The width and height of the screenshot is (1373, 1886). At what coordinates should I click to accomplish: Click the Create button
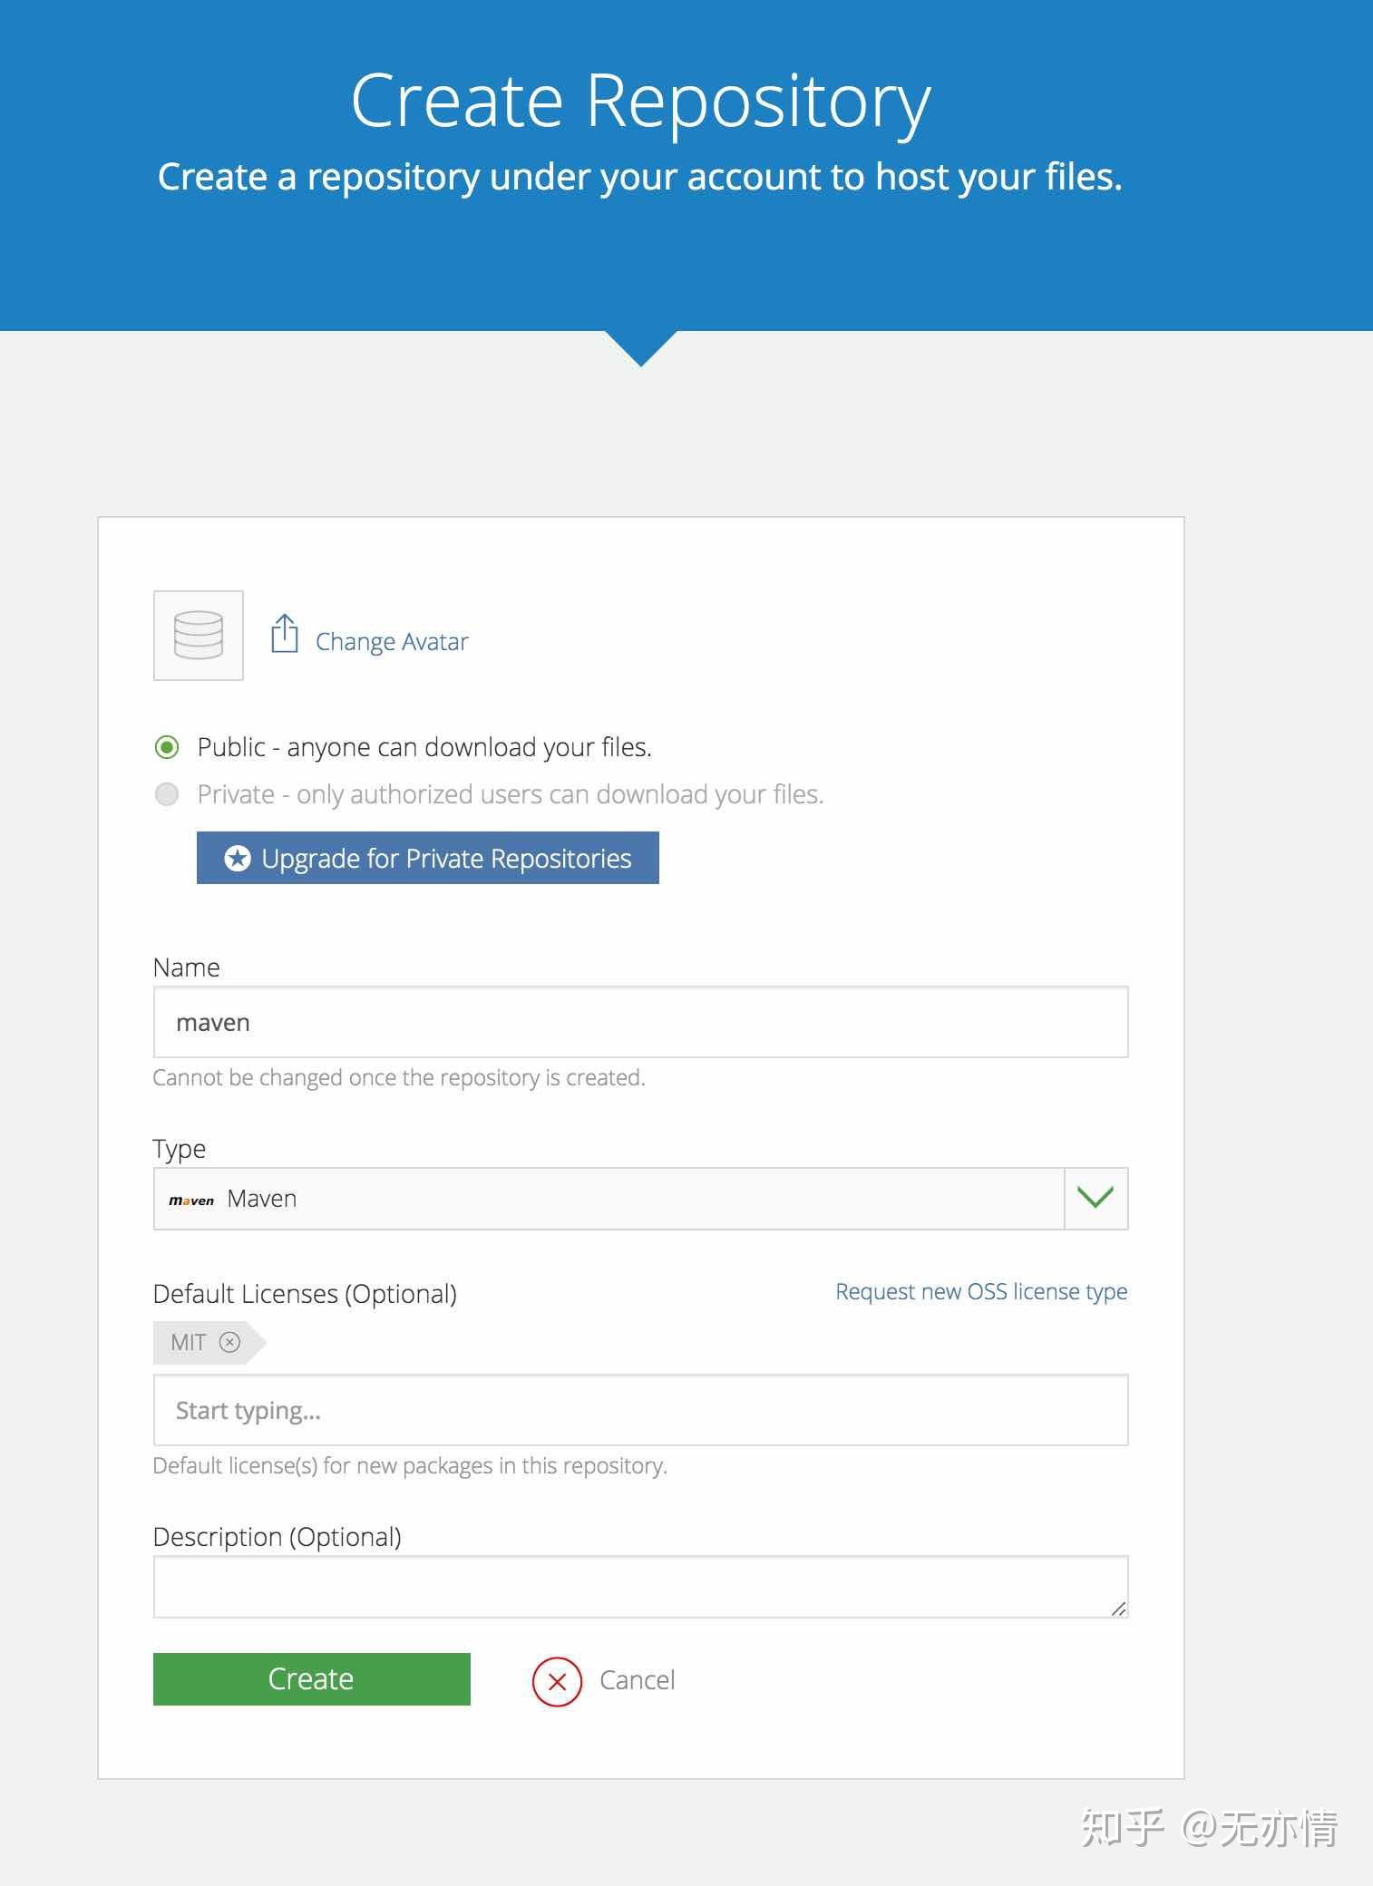click(x=311, y=1679)
